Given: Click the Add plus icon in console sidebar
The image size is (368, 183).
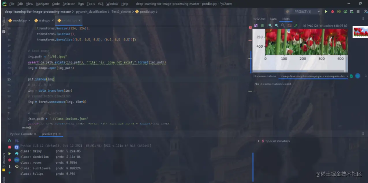Looking at the screenshot, I should 10,173.
